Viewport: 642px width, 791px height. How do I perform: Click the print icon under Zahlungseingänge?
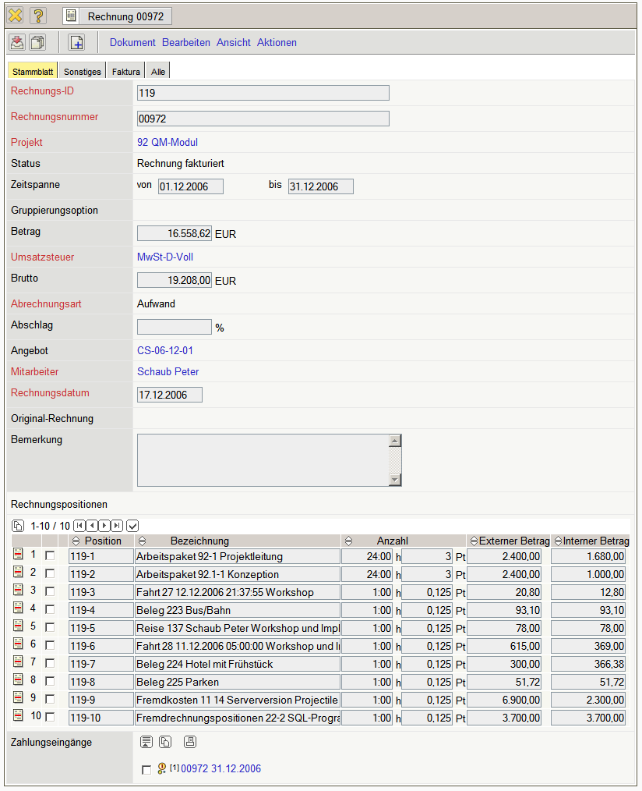pos(190,743)
